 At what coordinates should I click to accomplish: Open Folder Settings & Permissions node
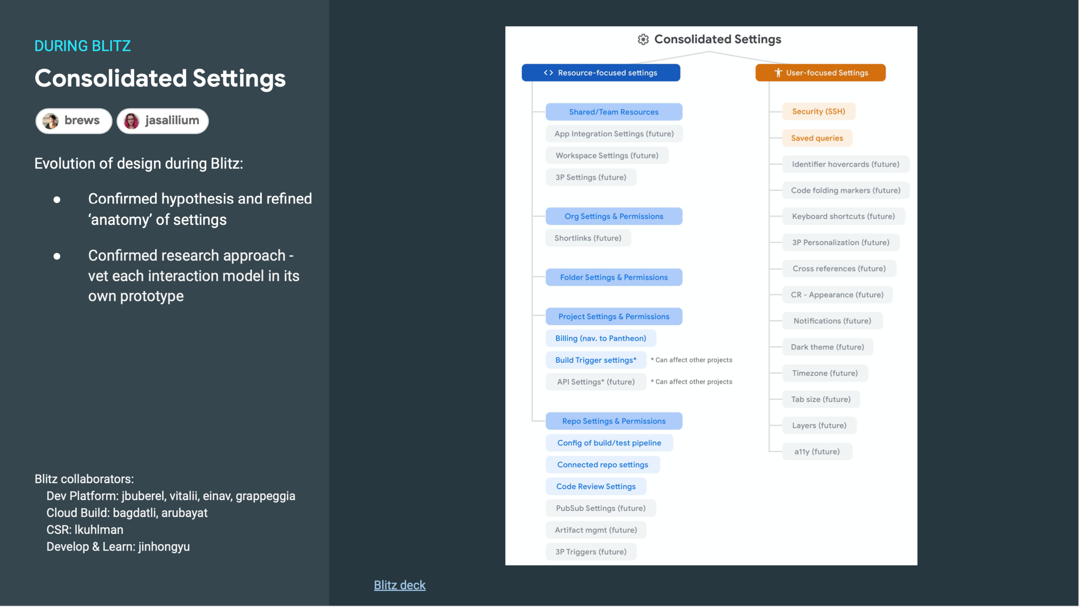(x=613, y=277)
